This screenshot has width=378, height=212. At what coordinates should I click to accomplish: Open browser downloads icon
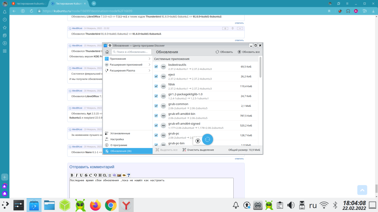[x=373, y=11]
